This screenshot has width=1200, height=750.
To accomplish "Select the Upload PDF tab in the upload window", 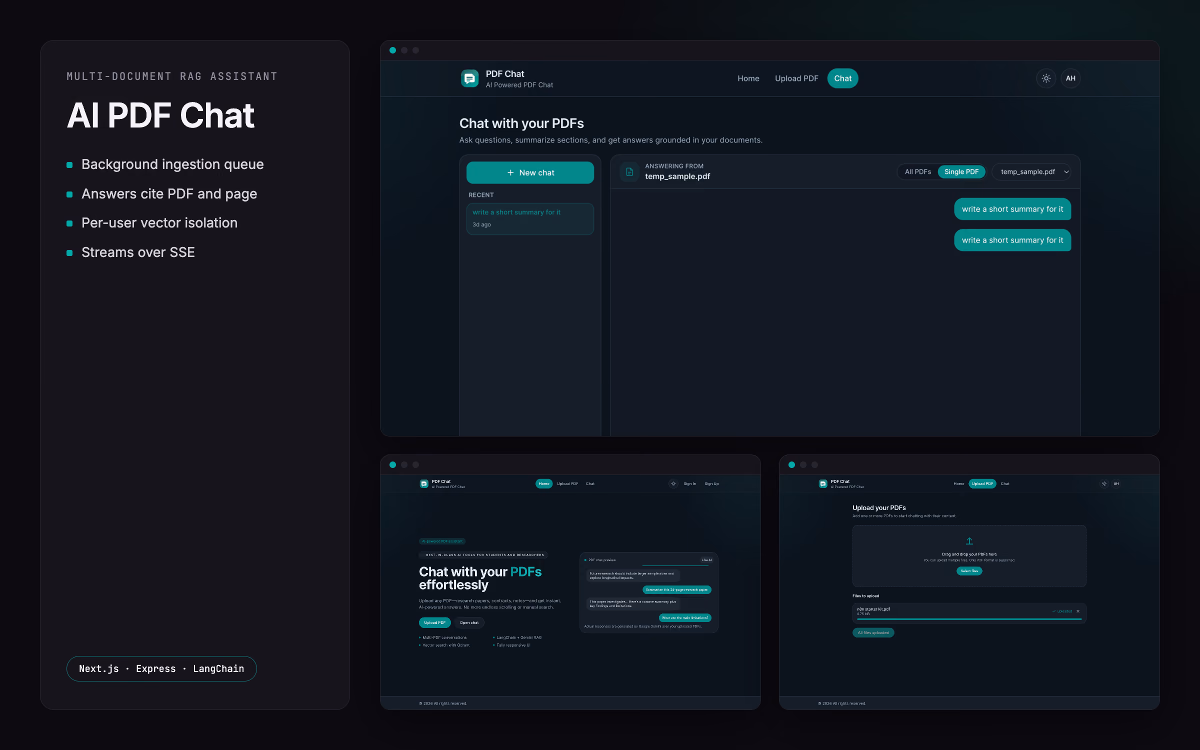I will [x=982, y=483].
